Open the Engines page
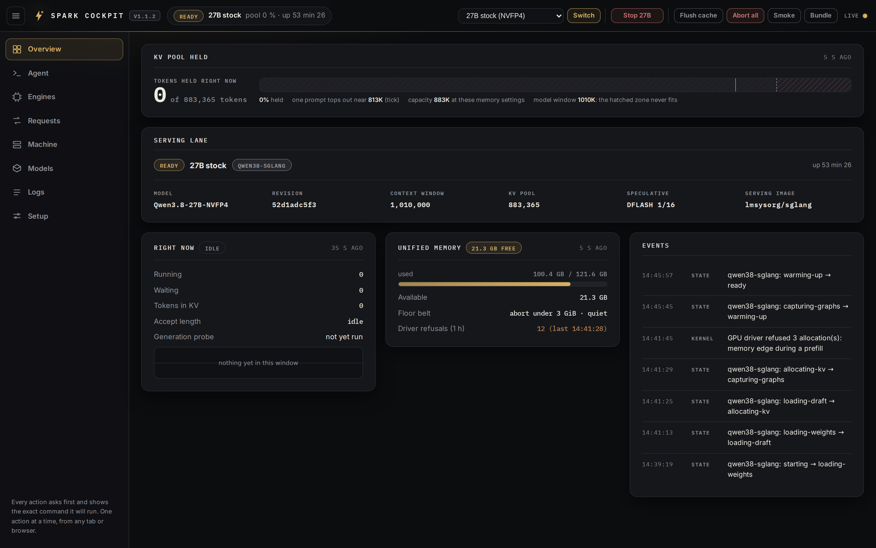 coord(64,97)
